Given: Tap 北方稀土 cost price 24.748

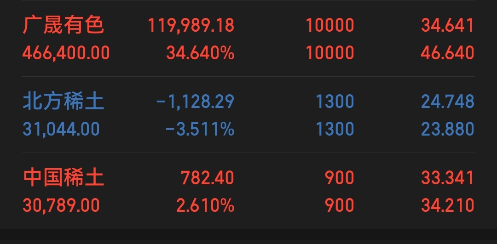Looking at the screenshot, I should pyautogui.click(x=448, y=102).
